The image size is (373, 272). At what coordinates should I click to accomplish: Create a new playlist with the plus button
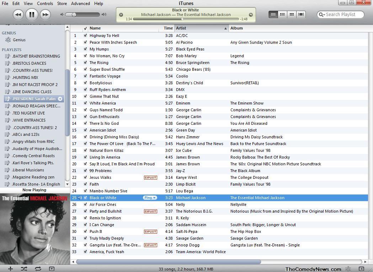[x=10, y=269]
